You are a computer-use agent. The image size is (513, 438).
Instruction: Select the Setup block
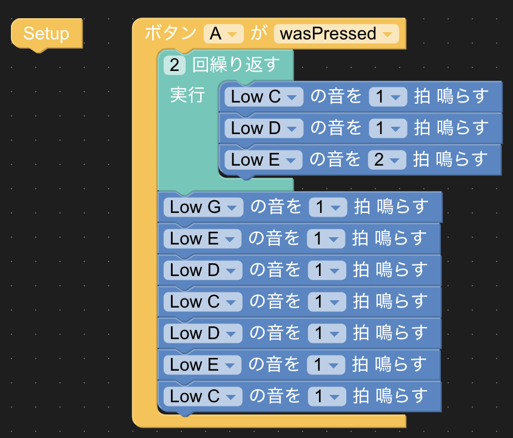pyautogui.click(x=47, y=34)
